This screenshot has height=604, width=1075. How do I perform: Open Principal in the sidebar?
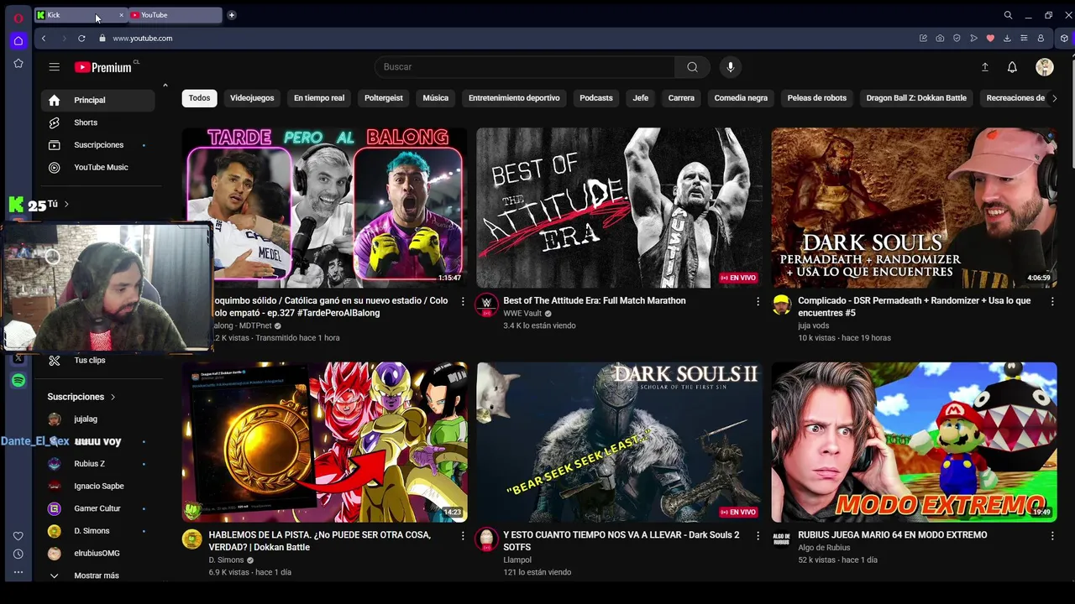(x=97, y=101)
